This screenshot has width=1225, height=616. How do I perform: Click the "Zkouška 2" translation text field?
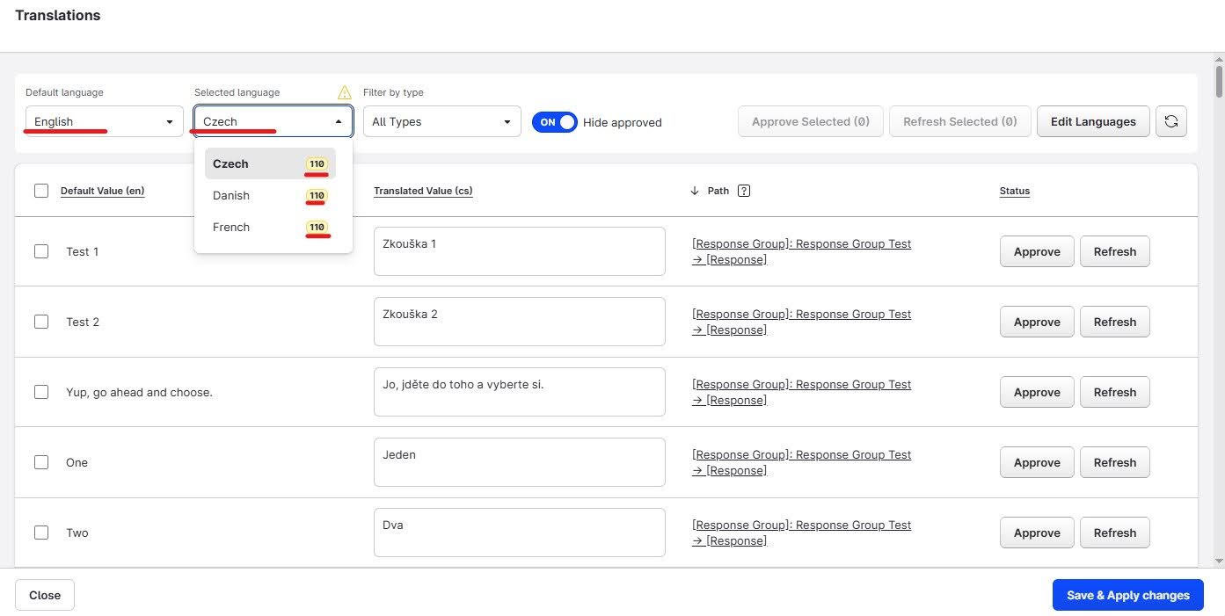click(x=519, y=322)
